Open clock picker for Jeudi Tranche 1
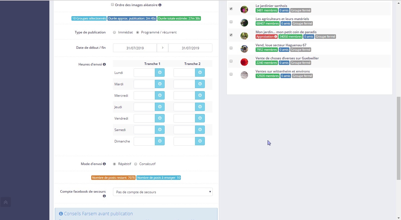 pyautogui.click(x=160, y=107)
